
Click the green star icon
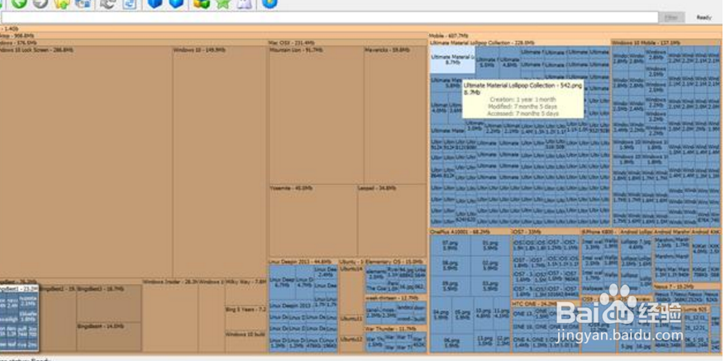pyautogui.click(x=223, y=3)
